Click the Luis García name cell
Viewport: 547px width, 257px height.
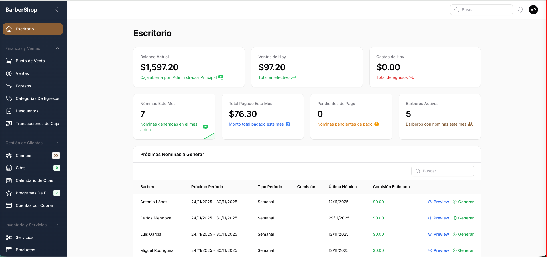click(151, 234)
